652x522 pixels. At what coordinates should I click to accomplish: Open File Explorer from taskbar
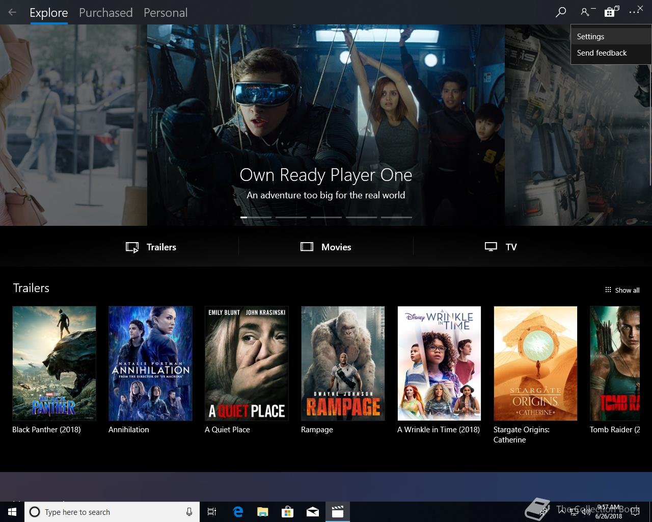tap(262, 512)
